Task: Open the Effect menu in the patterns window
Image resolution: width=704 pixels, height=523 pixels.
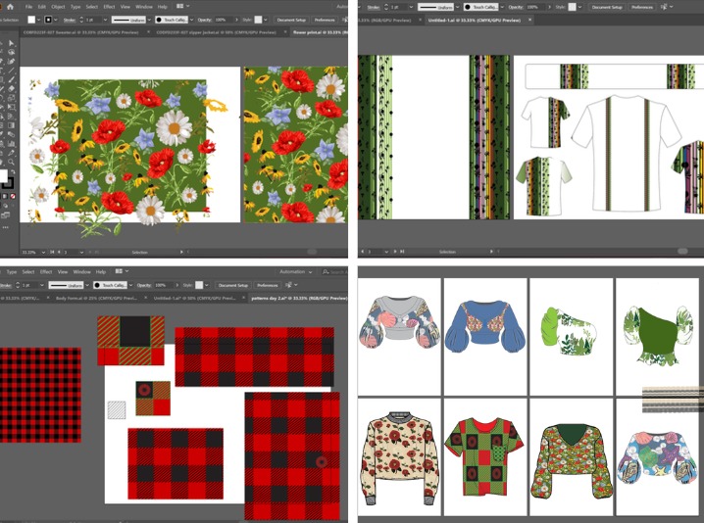Action: click(x=45, y=271)
